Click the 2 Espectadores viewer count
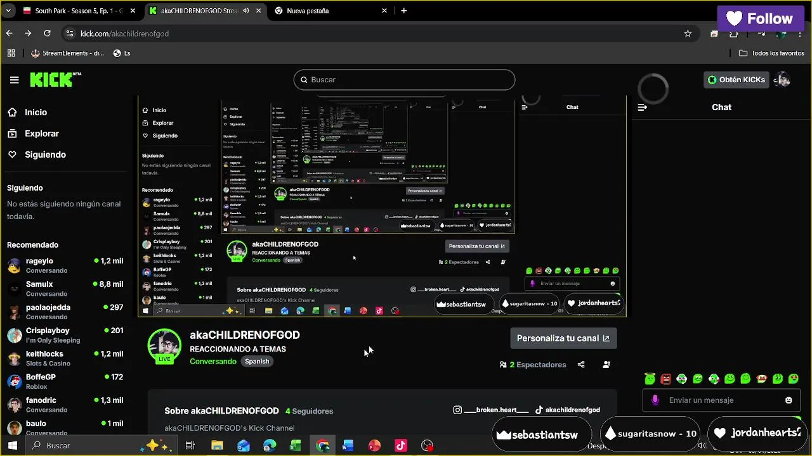This screenshot has height=456, width=812. point(533,365)
